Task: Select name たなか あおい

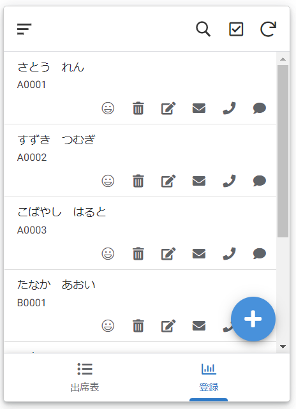Action: point(56,285)
